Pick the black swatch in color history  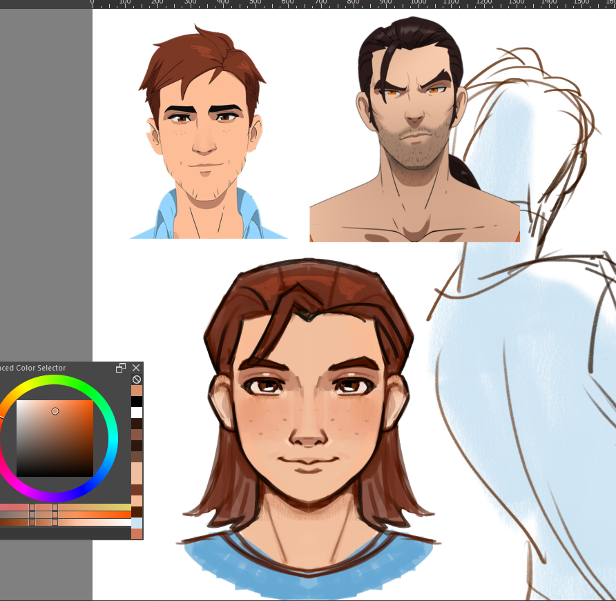click(x=137, y=401)
